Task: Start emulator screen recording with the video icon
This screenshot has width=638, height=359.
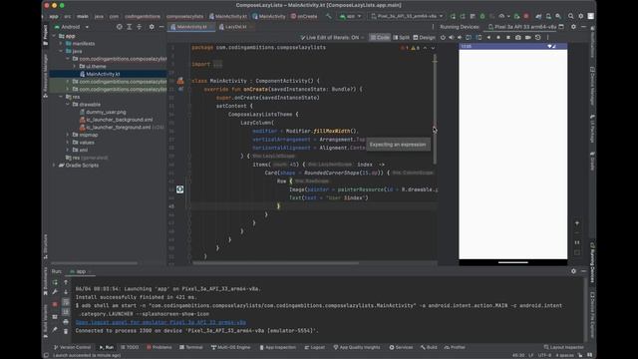Action: click(527, 38)
